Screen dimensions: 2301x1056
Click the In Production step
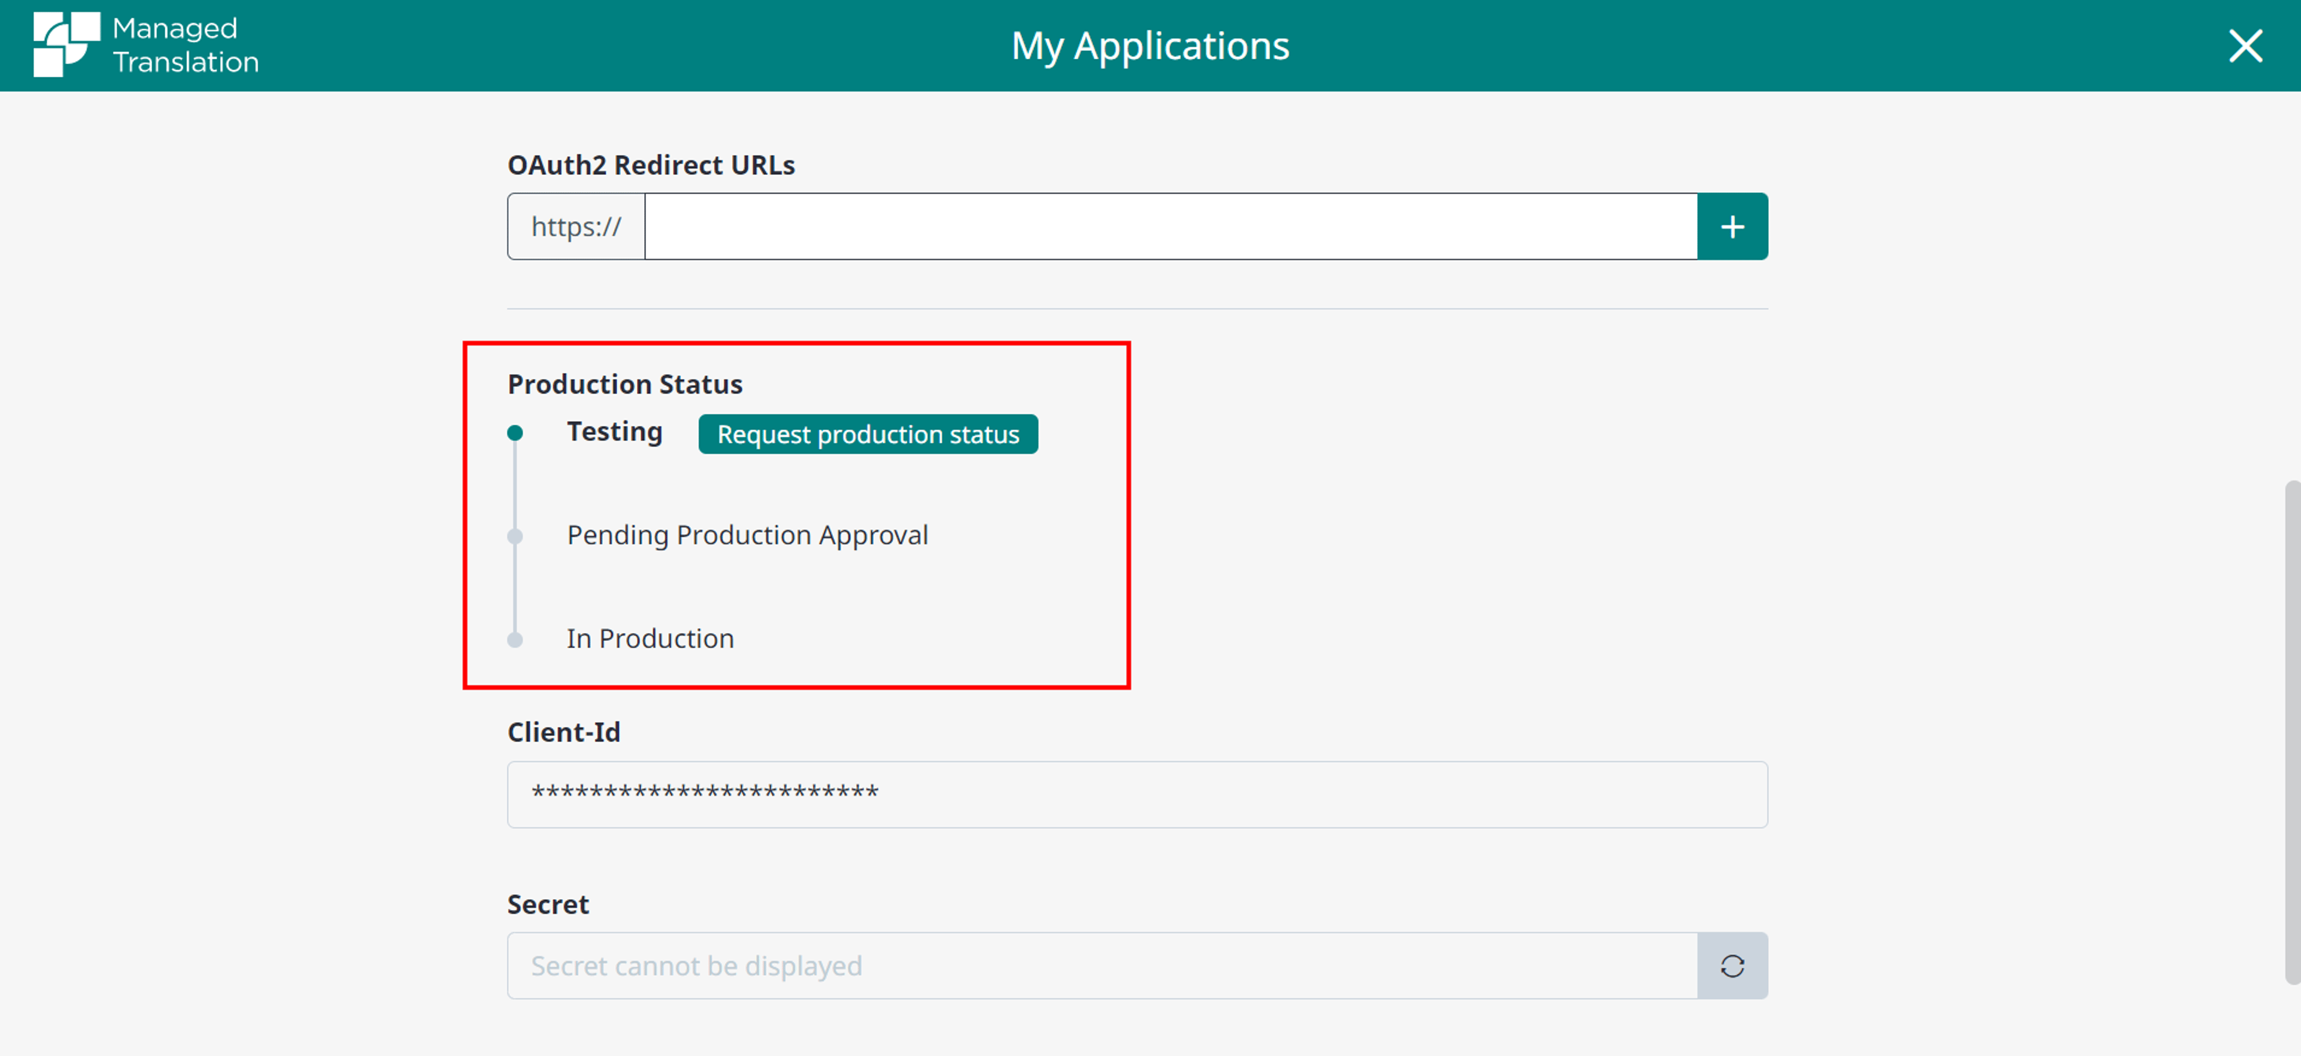click(x=650, y=639)
